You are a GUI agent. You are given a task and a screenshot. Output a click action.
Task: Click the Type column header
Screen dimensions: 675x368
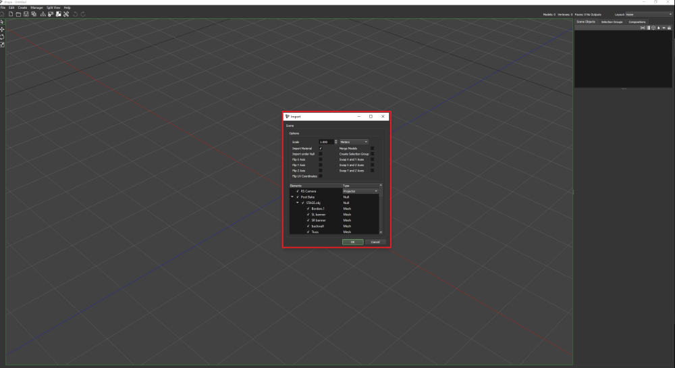tap(360, 186)
